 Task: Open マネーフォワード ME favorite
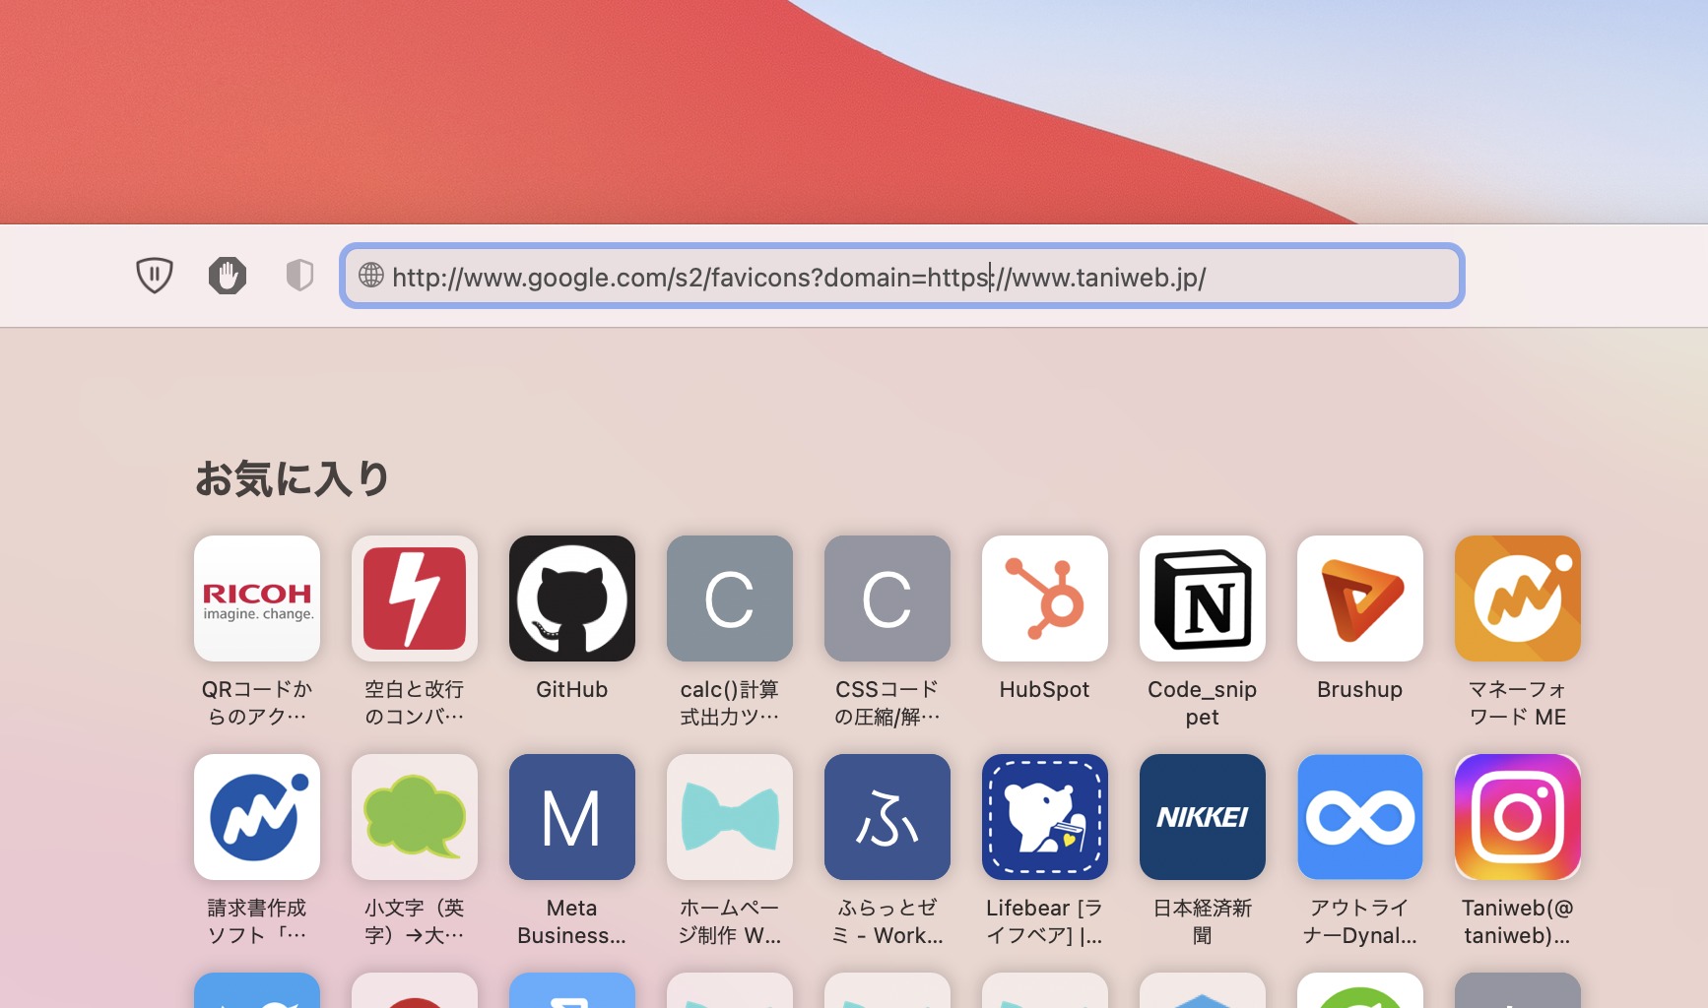(x=1517, y=598)
